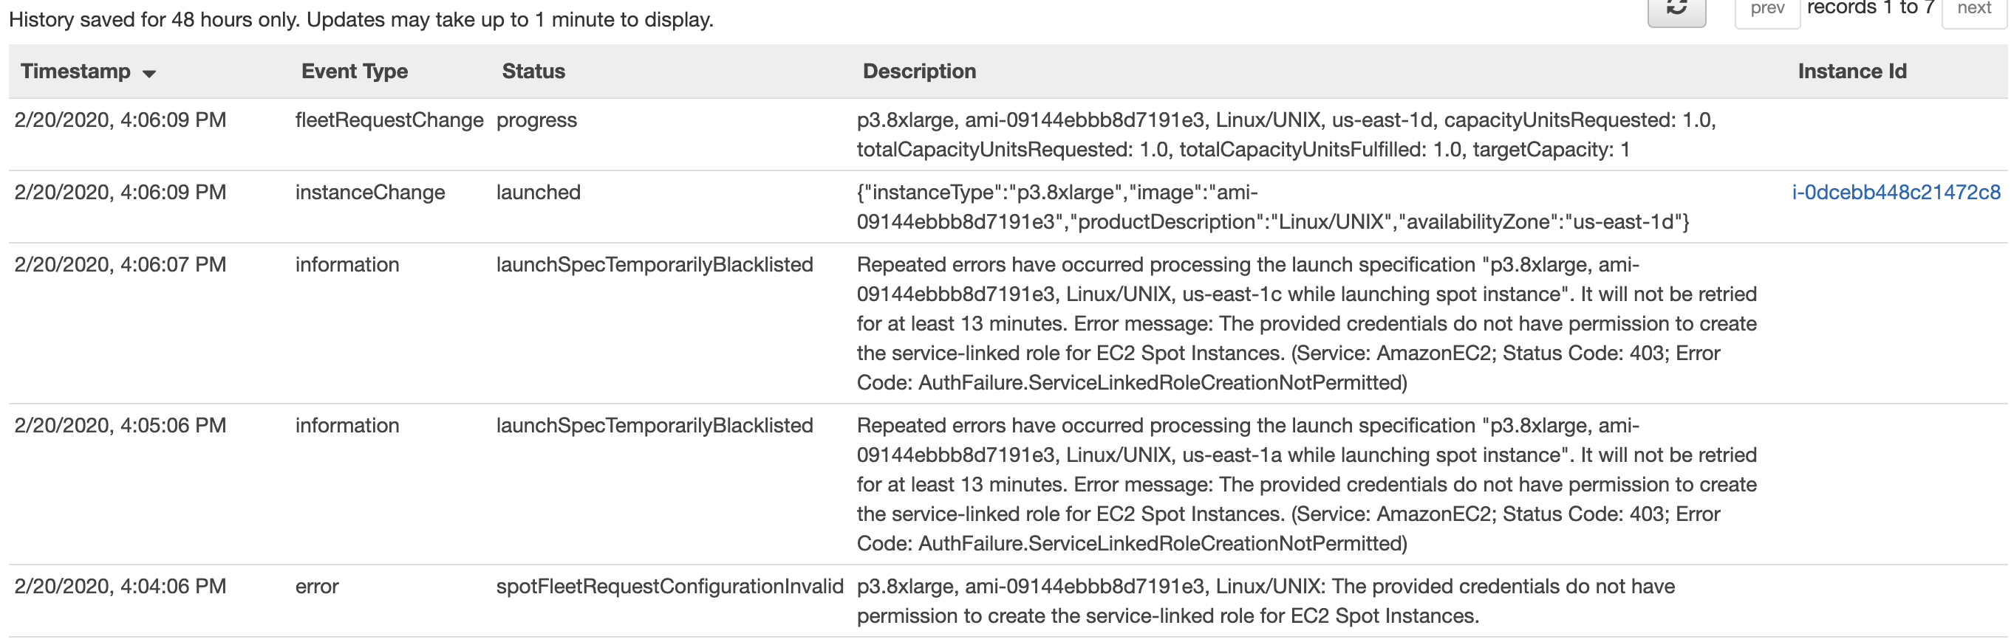The width and height of the screenshot is (2014, 642).
Task: Click the Instance Id column header
Action: point(1851,71)
